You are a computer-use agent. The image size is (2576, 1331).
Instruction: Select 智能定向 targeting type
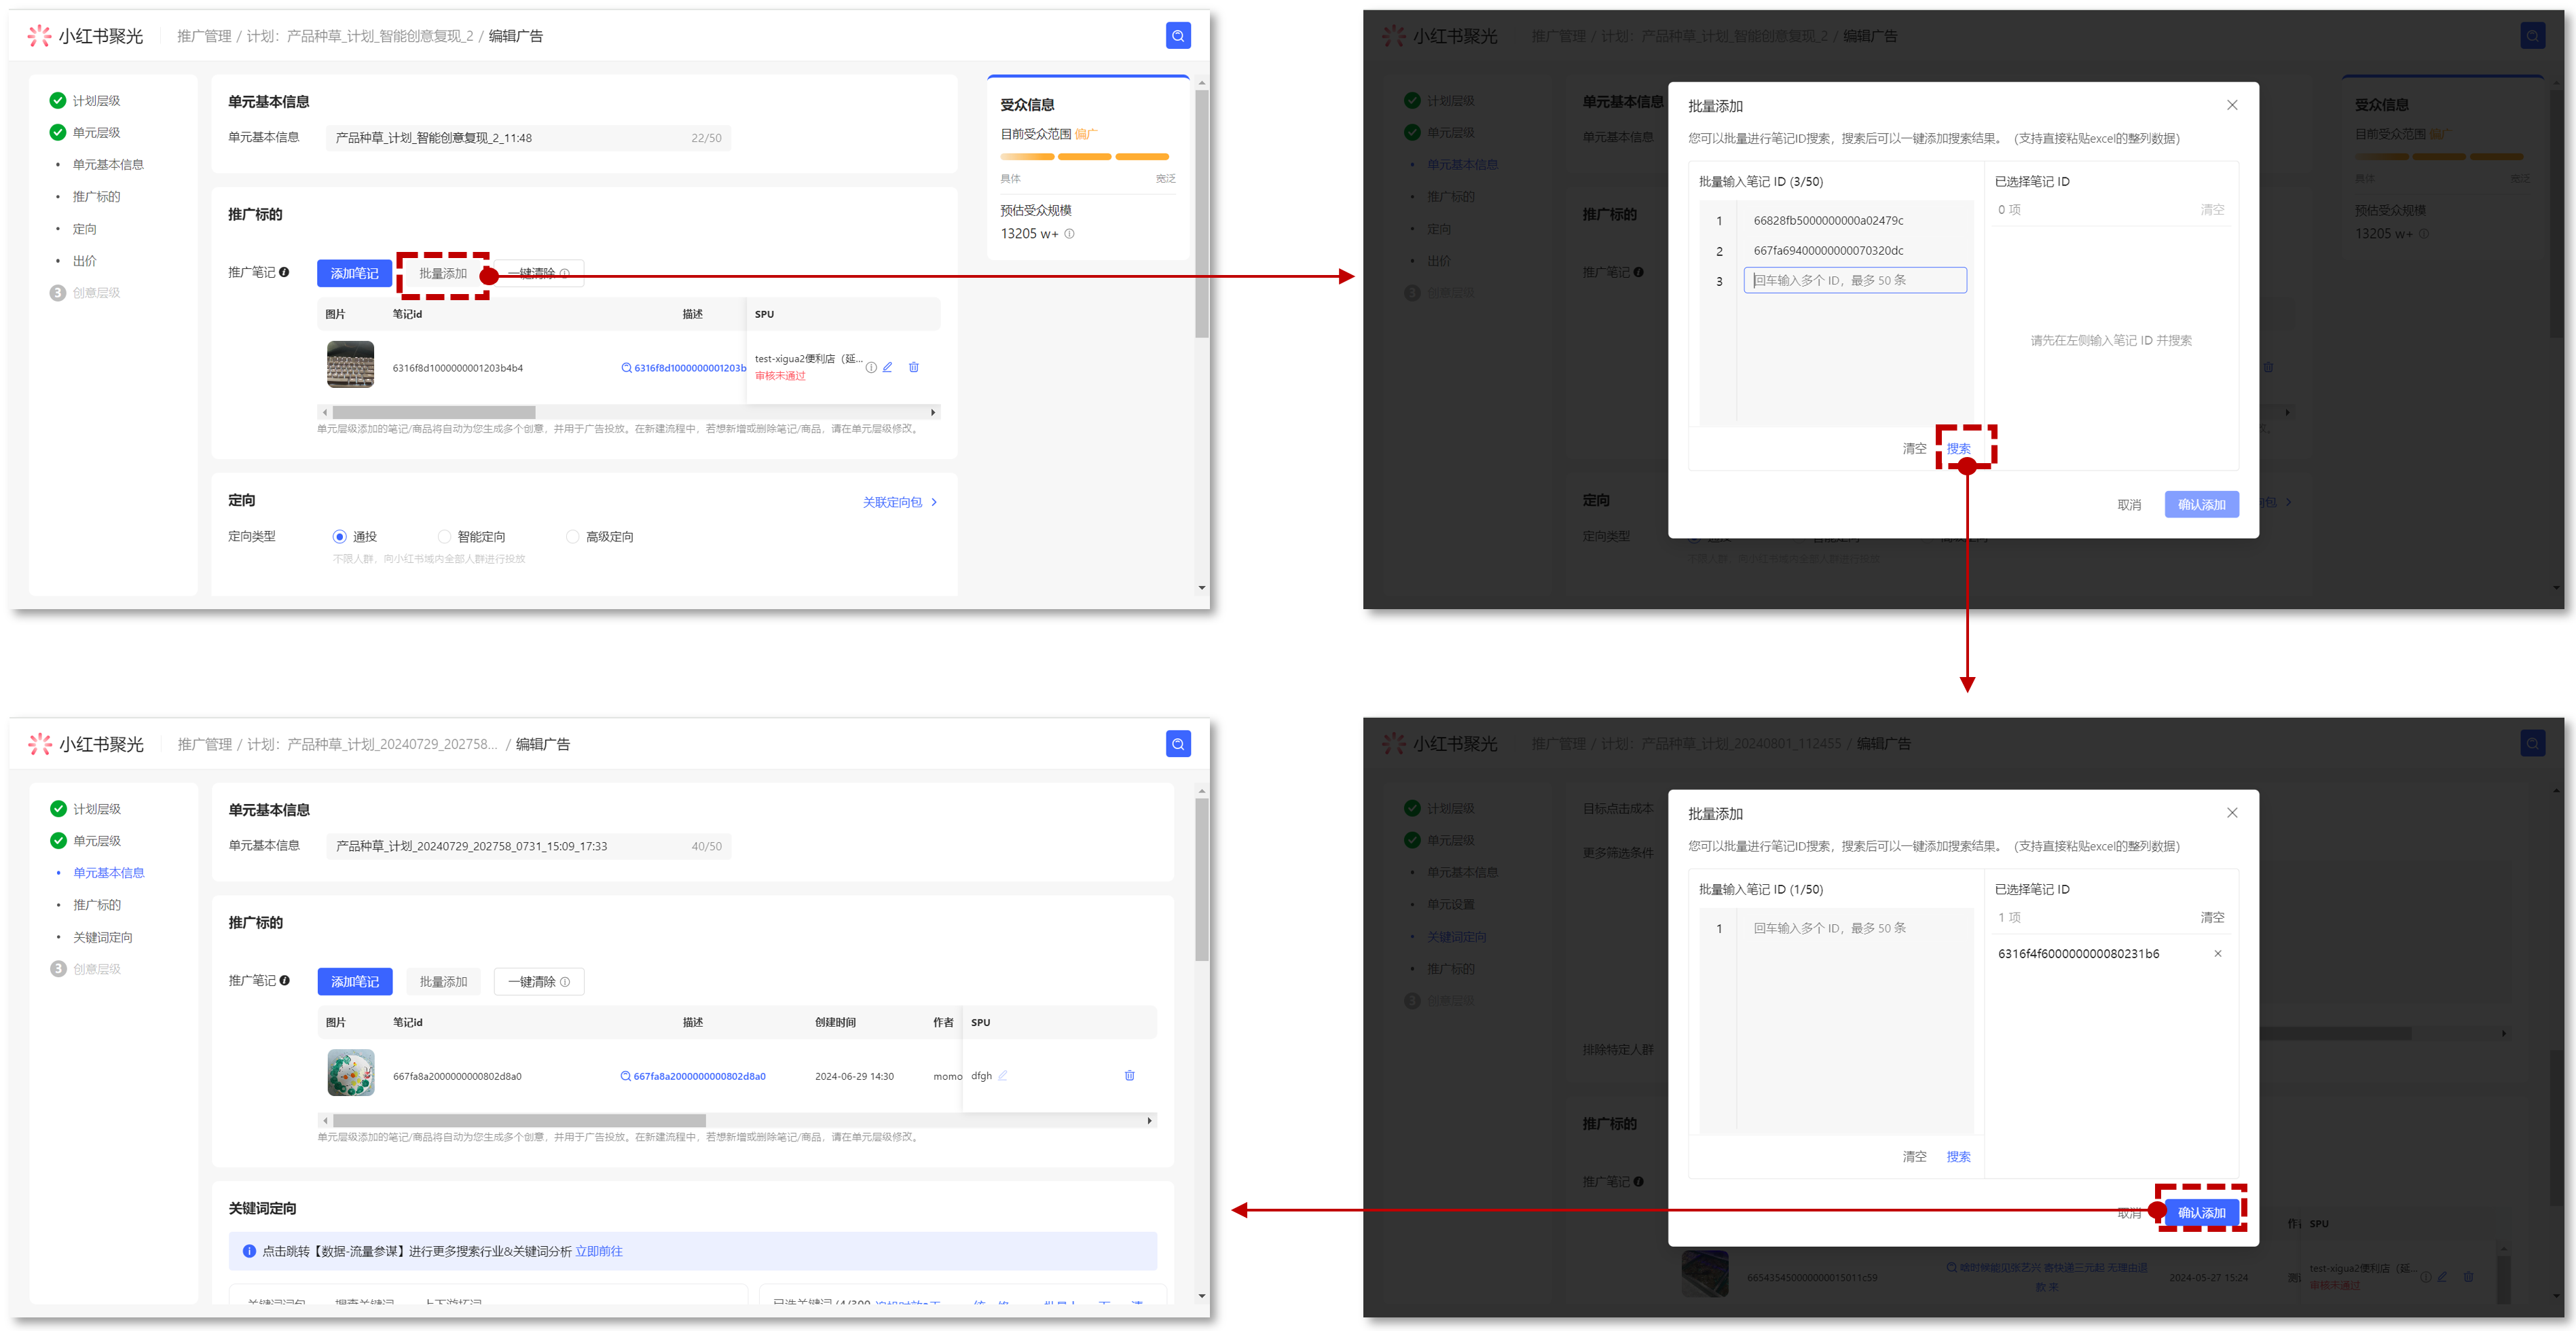pyautogui.click(x=444, y=537)
